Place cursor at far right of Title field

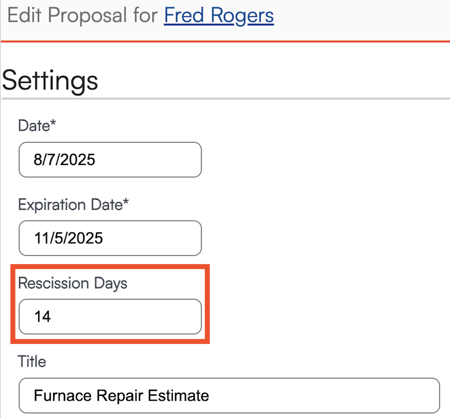(x=431, y=395)
